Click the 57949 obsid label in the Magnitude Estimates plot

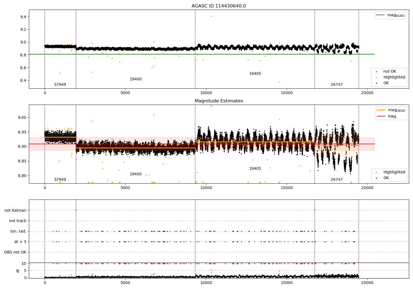(x=60, y=180)
